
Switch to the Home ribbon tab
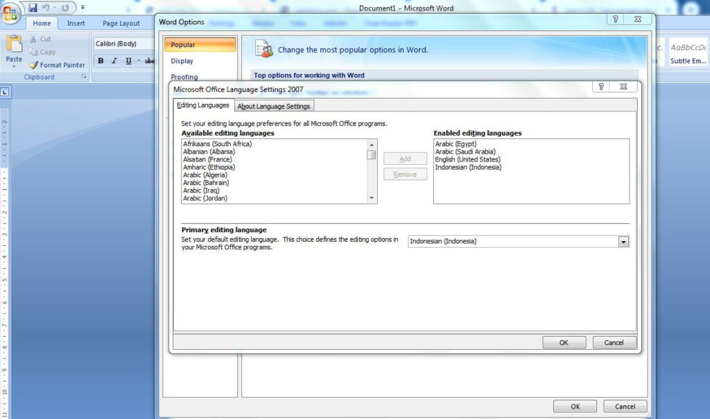coord(42,23)
